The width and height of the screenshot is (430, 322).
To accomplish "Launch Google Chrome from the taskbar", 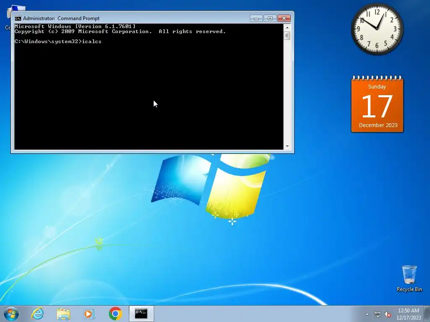I will (115, 314).
